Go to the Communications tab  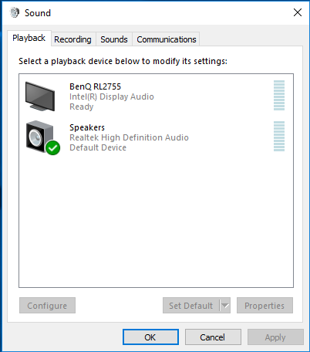[167, 39]
